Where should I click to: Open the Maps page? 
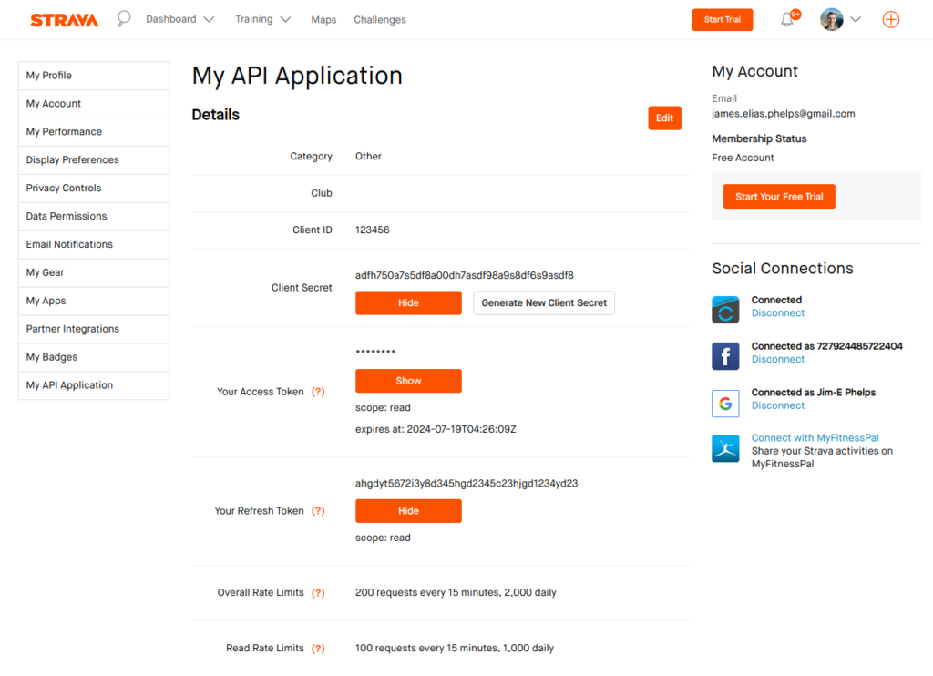(x=323, y=20)
